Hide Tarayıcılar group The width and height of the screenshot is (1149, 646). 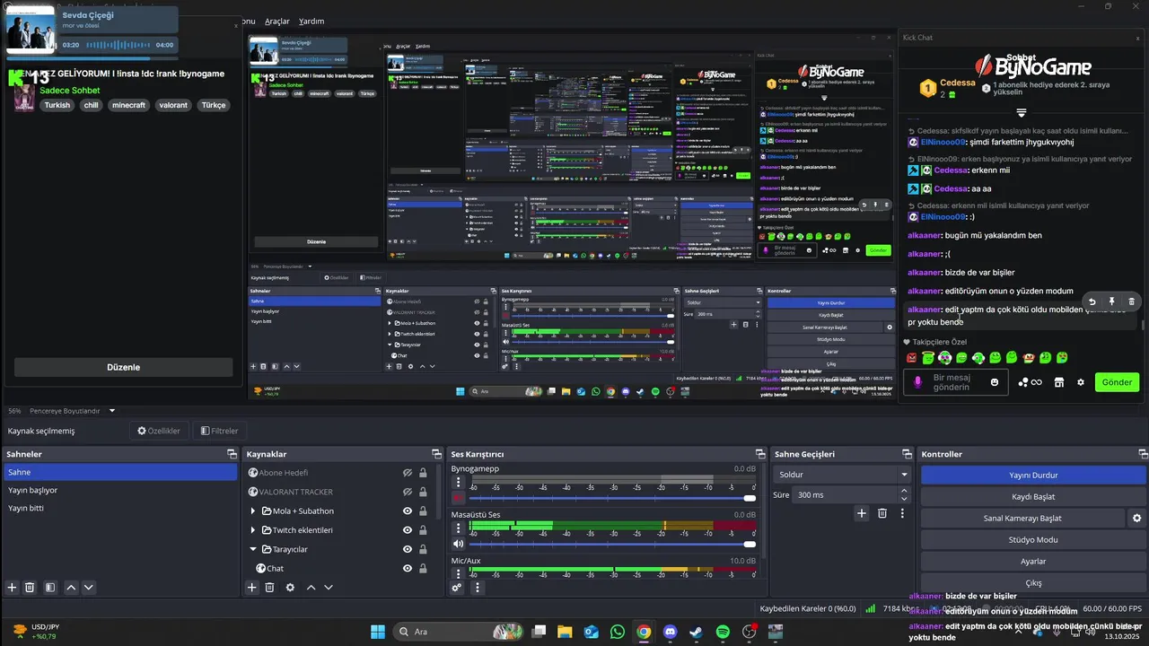[x=408, y=549]
